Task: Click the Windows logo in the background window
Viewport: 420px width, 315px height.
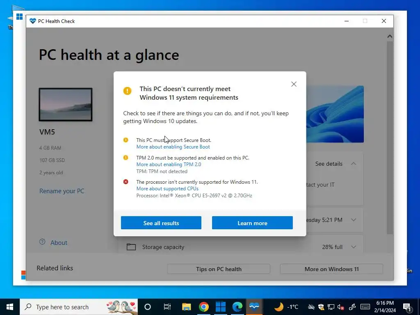Action: click(19, 16)
